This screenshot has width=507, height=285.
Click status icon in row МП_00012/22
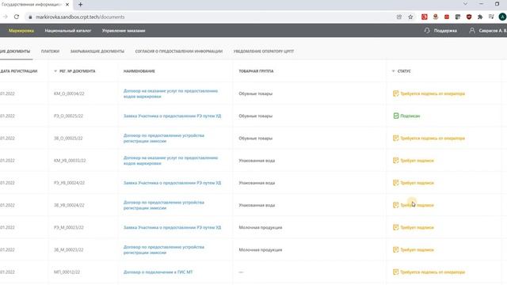[396, 272]
